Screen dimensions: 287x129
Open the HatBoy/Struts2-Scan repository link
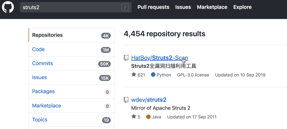(x=159, y=58)
